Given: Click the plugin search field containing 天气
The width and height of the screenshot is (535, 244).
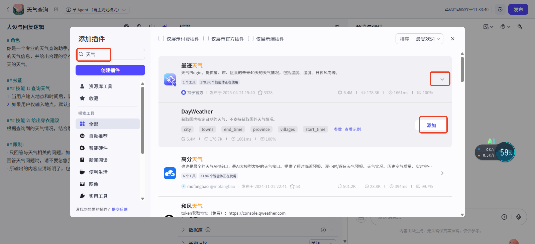Looking at the screenshot, I should (110, 54).
